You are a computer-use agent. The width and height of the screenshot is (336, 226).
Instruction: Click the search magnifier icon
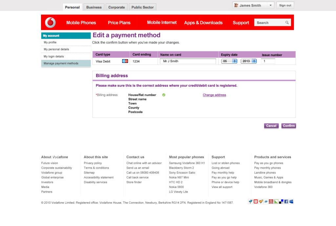pos(287,23)
